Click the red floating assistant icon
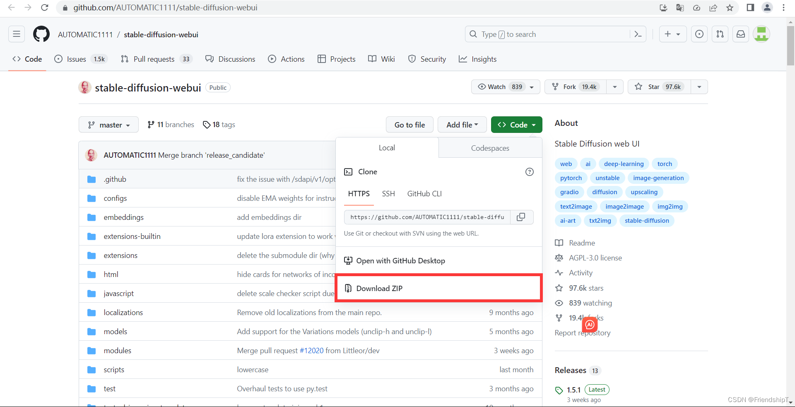The width and height of the screenshot is (795, 407). click(x=590, y=325)
